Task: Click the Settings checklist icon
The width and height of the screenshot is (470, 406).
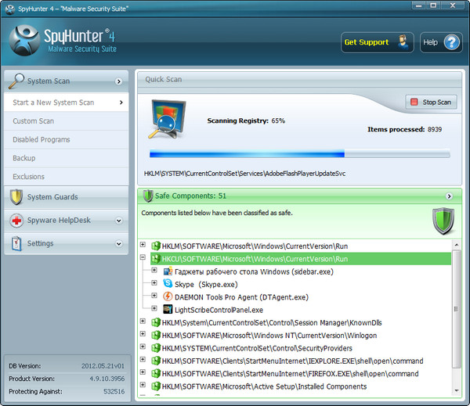Action: point(15,243)
